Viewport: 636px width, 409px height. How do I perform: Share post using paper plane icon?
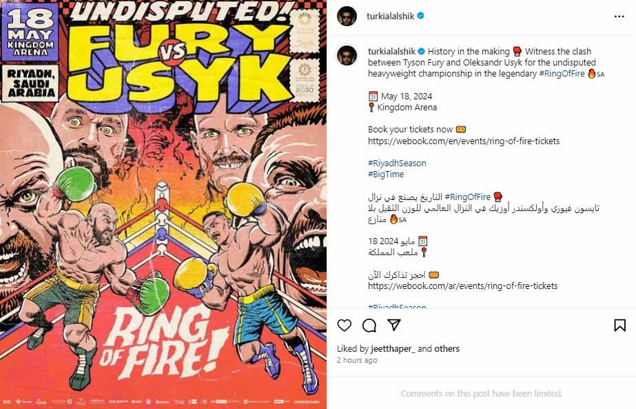394,325
